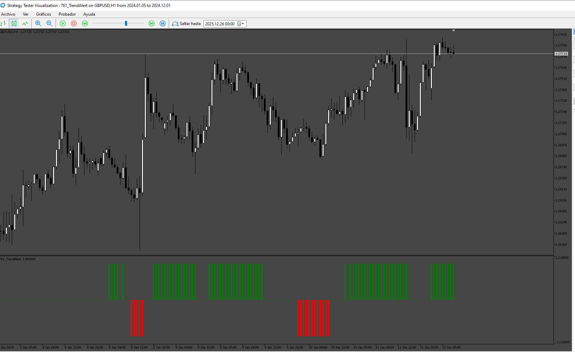Speed up the visualization playback
Viewport: 575px width, 352px height.
(x=152, y=24)
